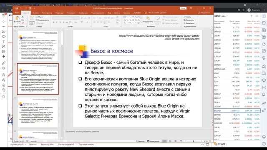Open the watchlist name dropdown
This screenshot has width=267, height=150.
(x=221, y=16)
